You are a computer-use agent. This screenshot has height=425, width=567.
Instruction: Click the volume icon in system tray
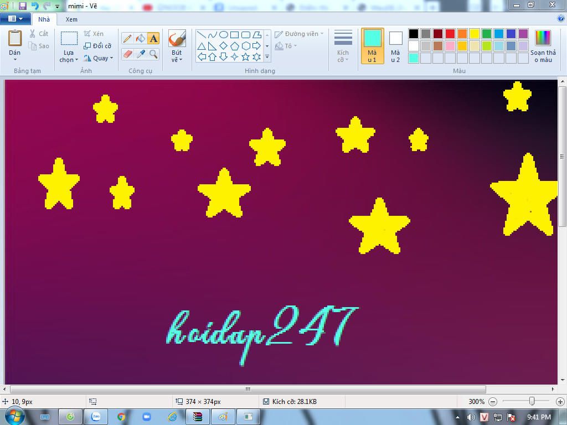pos(471,417)
